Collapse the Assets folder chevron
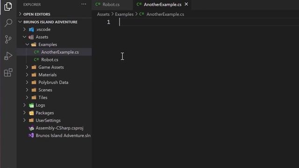The height and width of the screenshot is (168, 299). point(24,37)
